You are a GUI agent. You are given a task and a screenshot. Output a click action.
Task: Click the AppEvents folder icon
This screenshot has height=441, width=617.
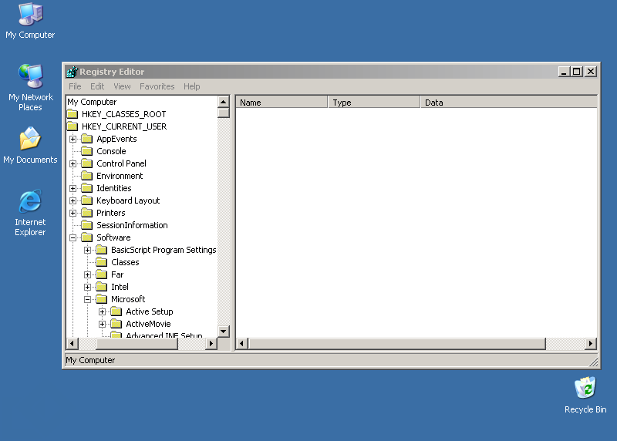coord(87,139)
